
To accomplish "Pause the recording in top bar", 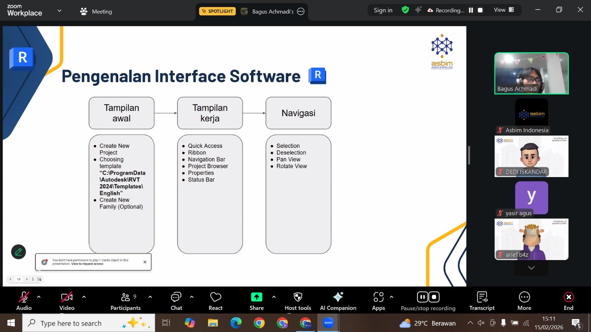I will 471,10.
